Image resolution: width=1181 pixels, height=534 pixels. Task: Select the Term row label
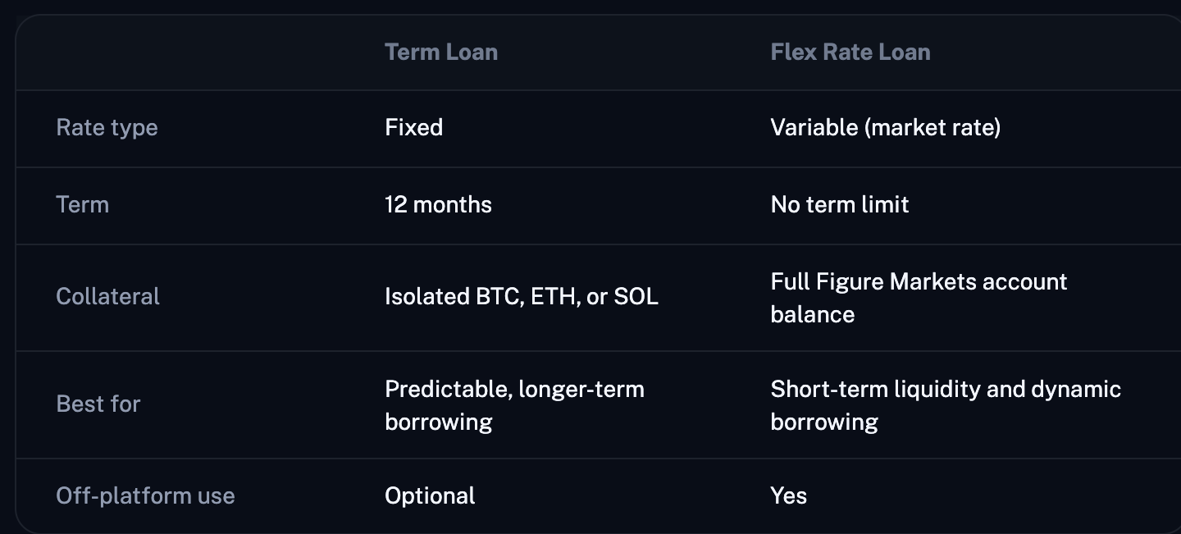tap(82, 204)
